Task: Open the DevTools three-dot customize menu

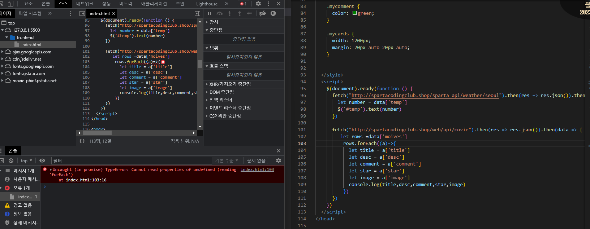Action: click(268, 4)
